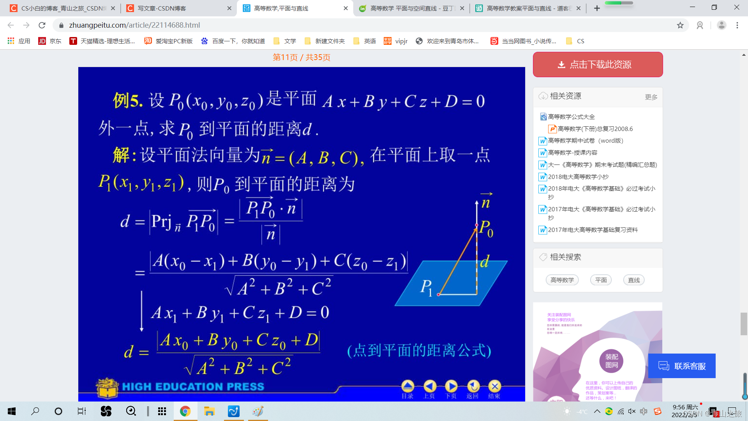Expand hidden system tray icons chevron
The width and height of the screenshot is (748, 421).
[597, 411]
